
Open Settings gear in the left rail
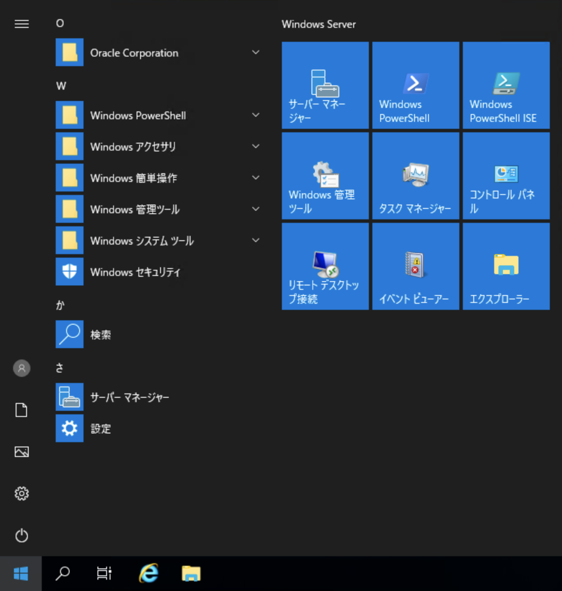(21, 494)
